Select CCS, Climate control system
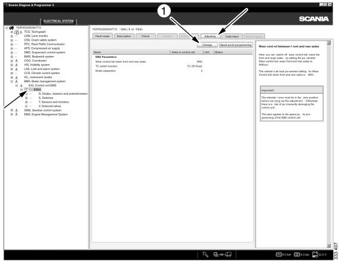 [42, 73]
